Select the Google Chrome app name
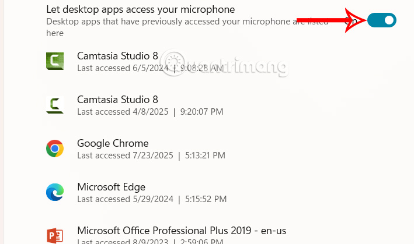 point(113,143)
